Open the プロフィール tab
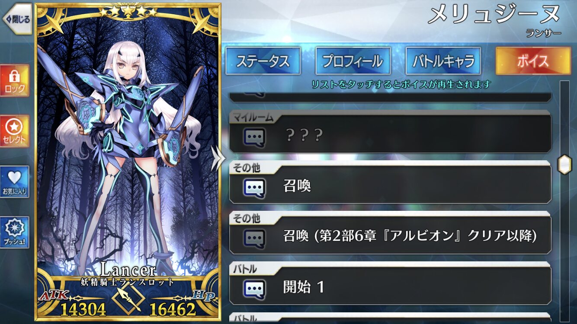 click(353, 61)
